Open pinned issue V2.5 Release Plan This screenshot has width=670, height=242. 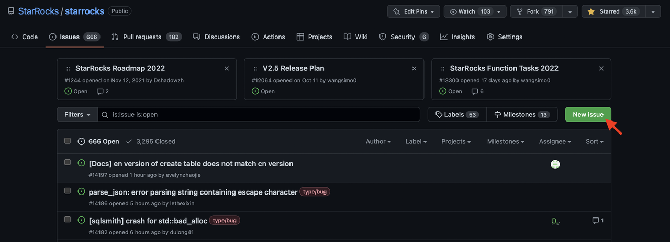pos(293,68)
